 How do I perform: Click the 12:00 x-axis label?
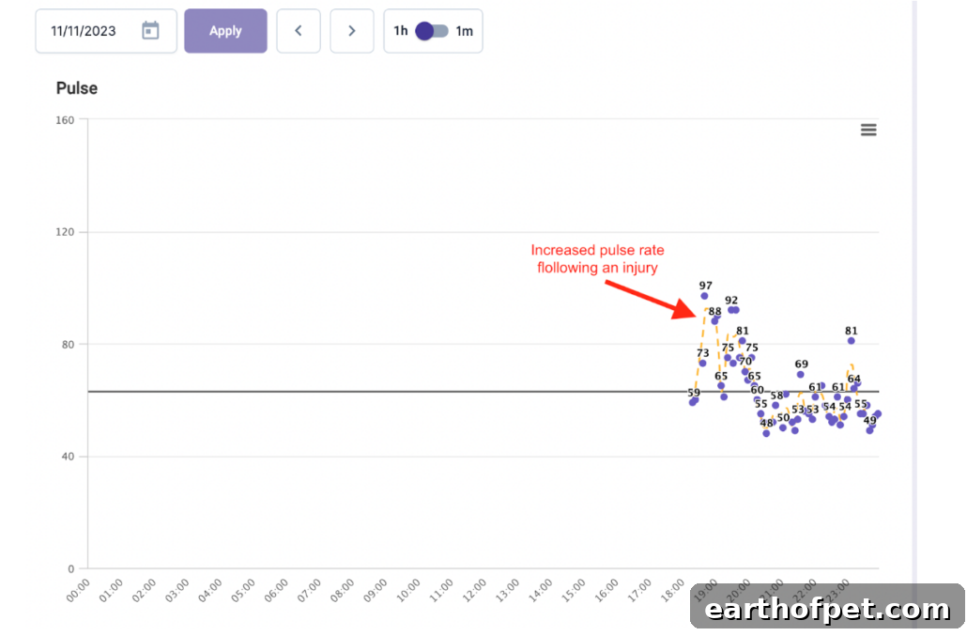474,590
